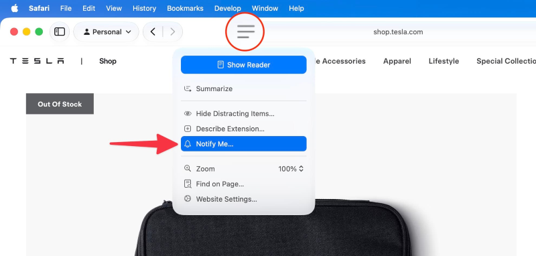This screenshot has width=536, height=256.
Task: Open the Zoom 100% stepper
Action: (x=291, y=169)
